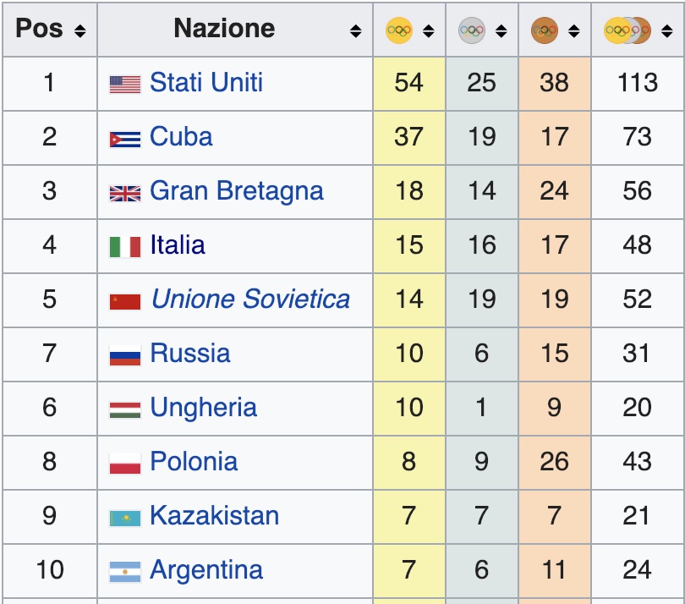Viewport: 685px width, 604px height.
Task: Open the Unione Sovietica link
Action: pyautogui.click(x=249, y=299)
